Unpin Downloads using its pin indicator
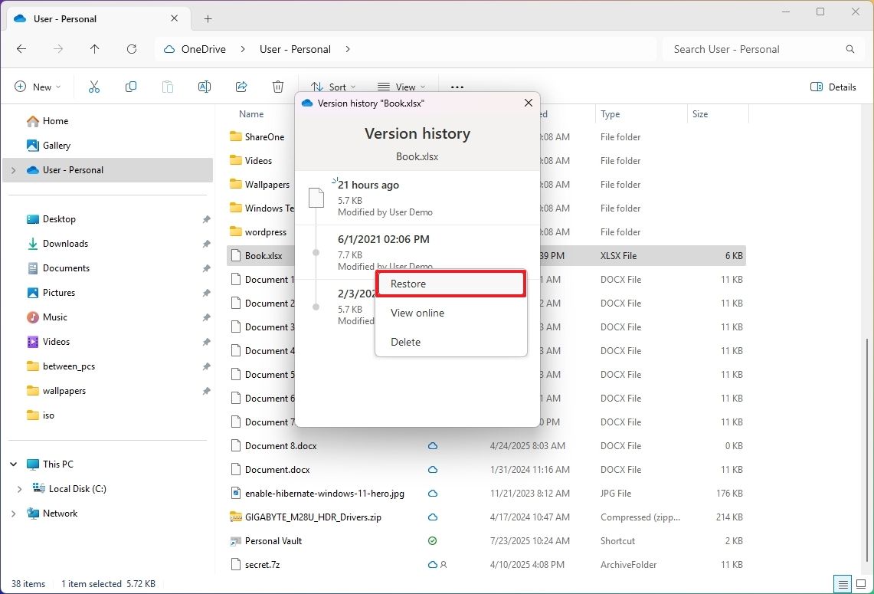Screen dimensions: 874x594 205,244
